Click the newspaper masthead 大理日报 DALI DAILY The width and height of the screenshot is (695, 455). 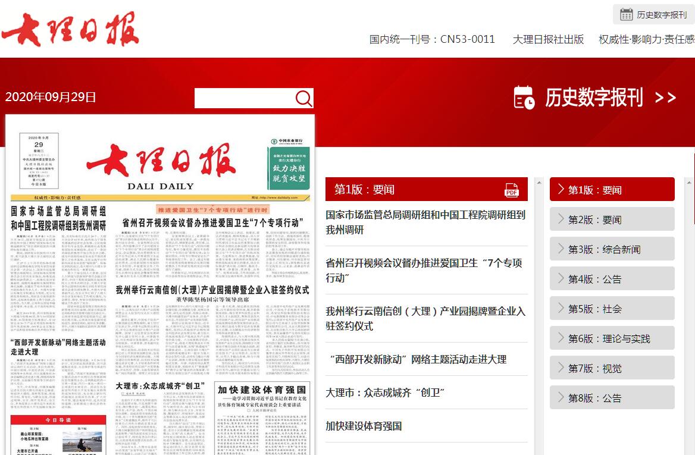pyautogui.click(x=161, y=166)
